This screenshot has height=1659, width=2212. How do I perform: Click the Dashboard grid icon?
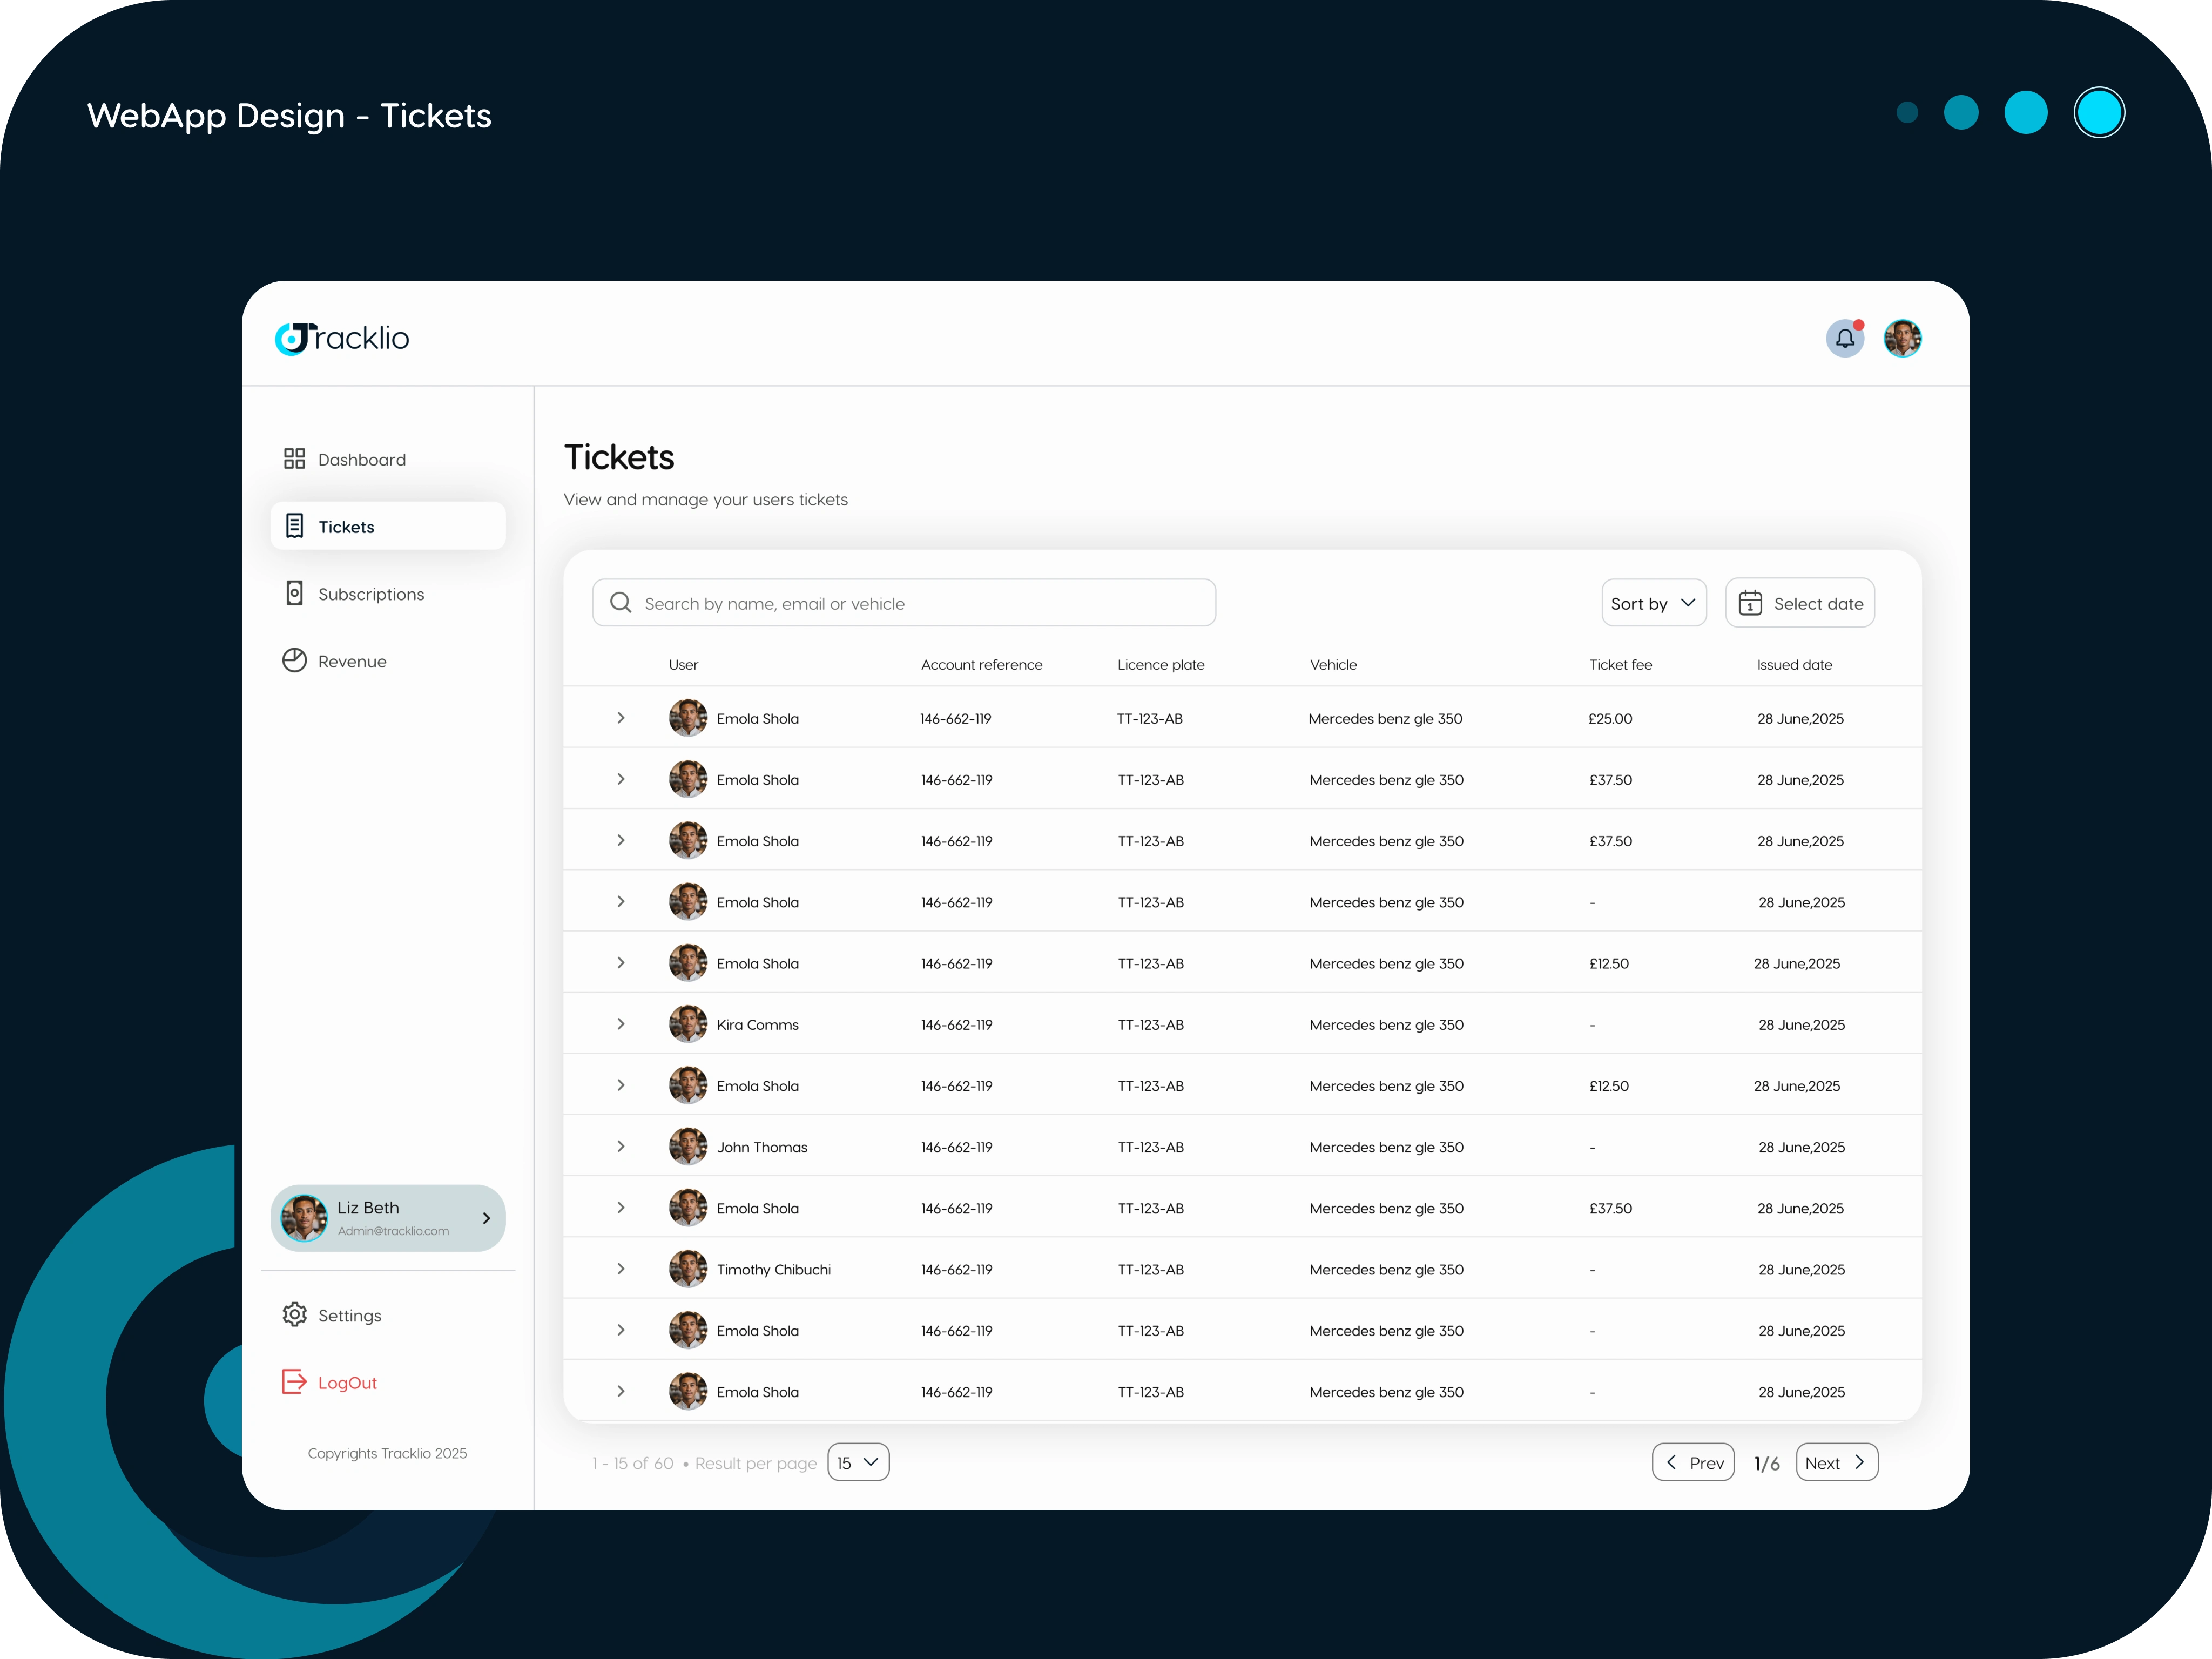point(294,459)
